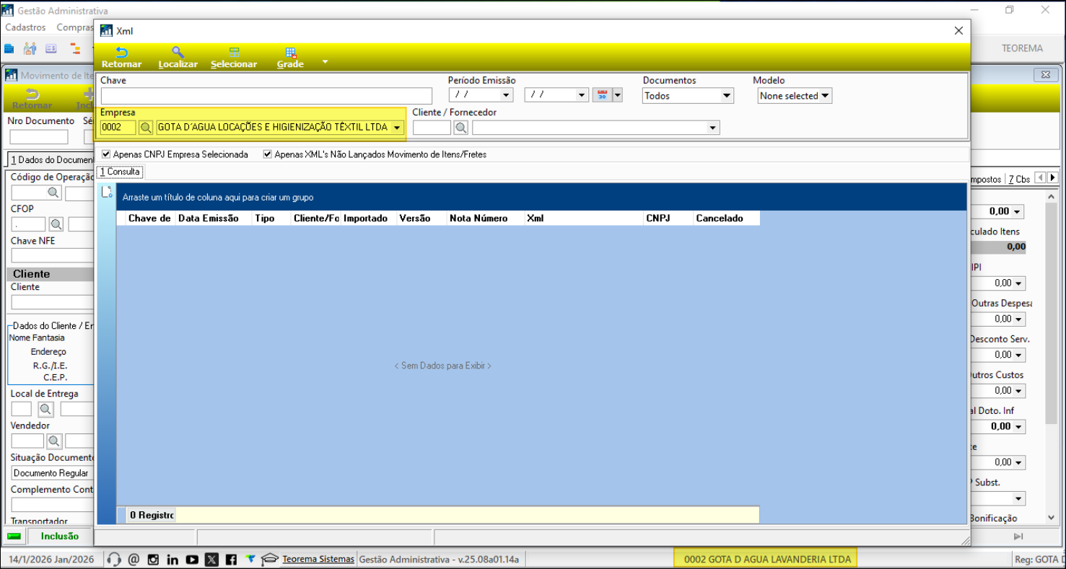Open the Cadastros menu
The height and width of the screenshot is (569, 1066).
(x=25, y=27)
